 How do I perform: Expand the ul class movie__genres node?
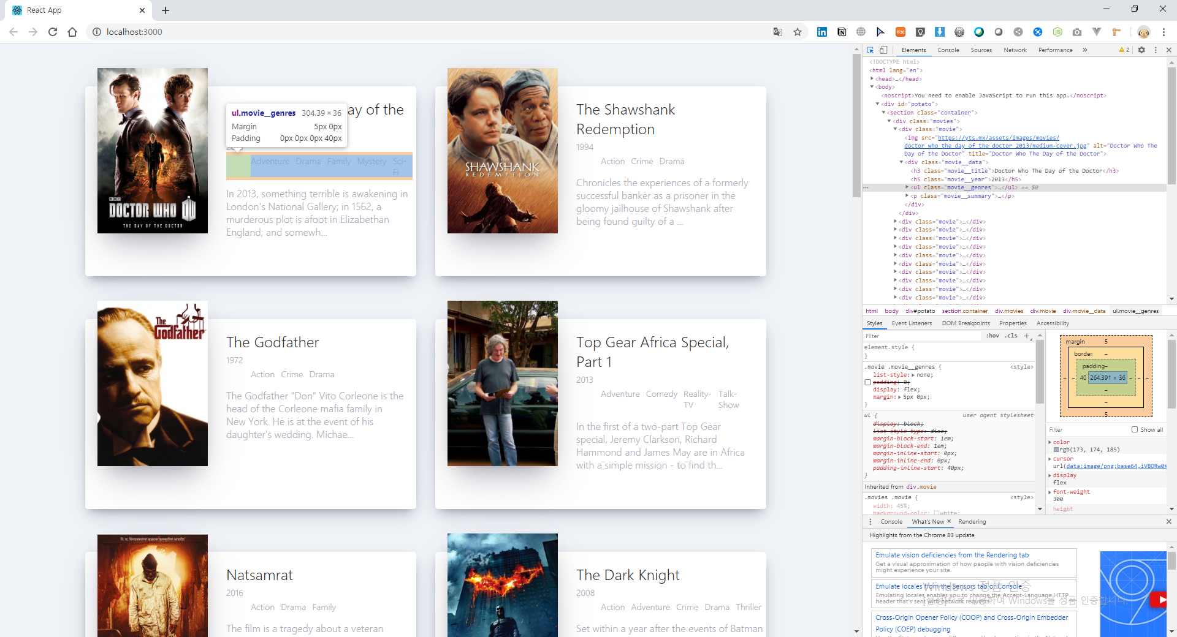907,187
